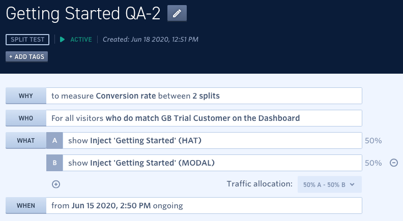Click the WHY section label
The image size is (403, 221).
[x=26, y=96]
